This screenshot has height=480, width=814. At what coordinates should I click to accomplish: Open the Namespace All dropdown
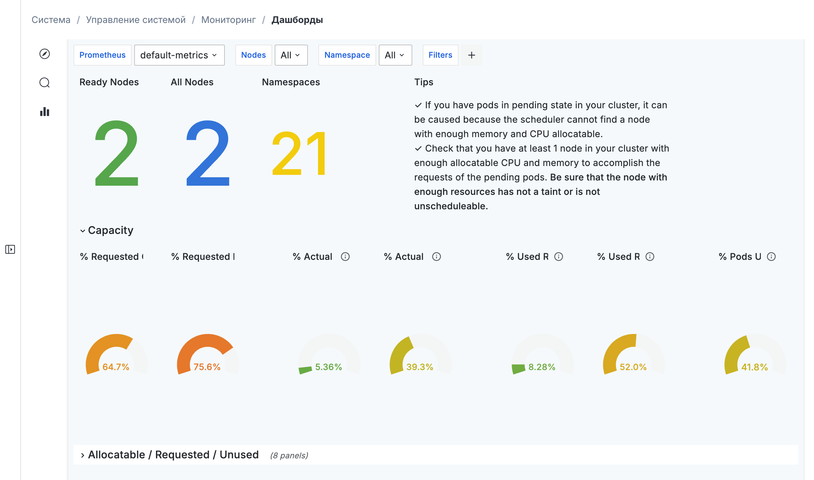point(395,55)
